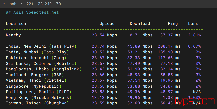Select Hong Kong ping value 1.38
Viewport: 217px width, 109px height.
168,98
